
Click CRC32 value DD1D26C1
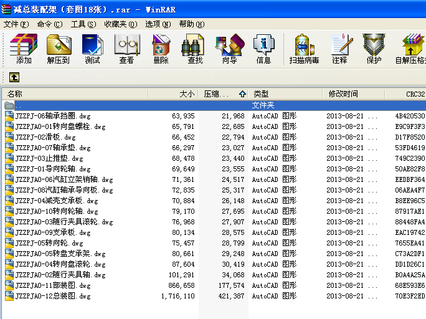[x=410, y=264]
